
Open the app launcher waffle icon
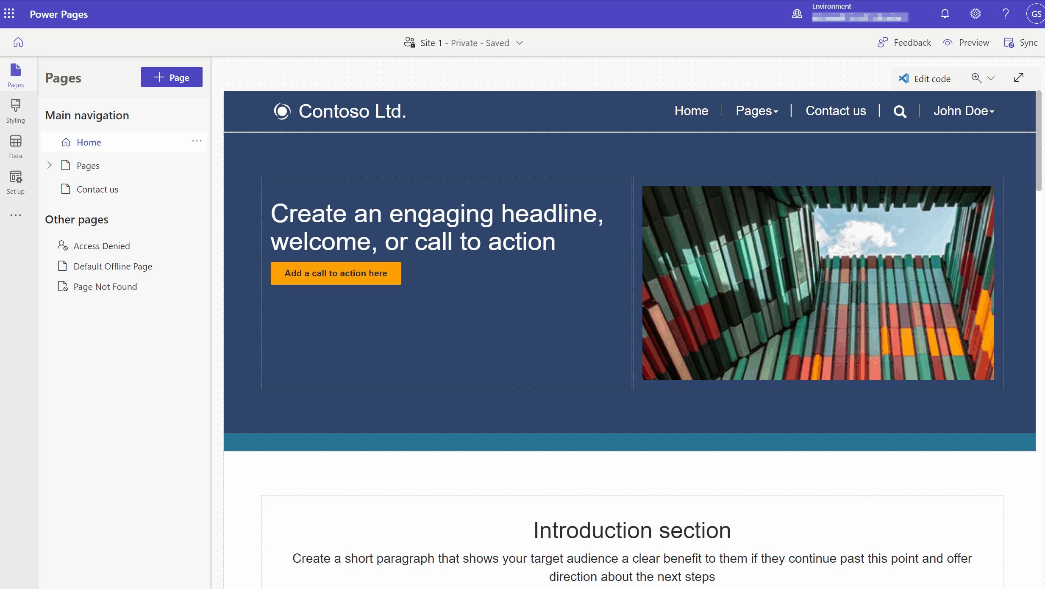9,14
